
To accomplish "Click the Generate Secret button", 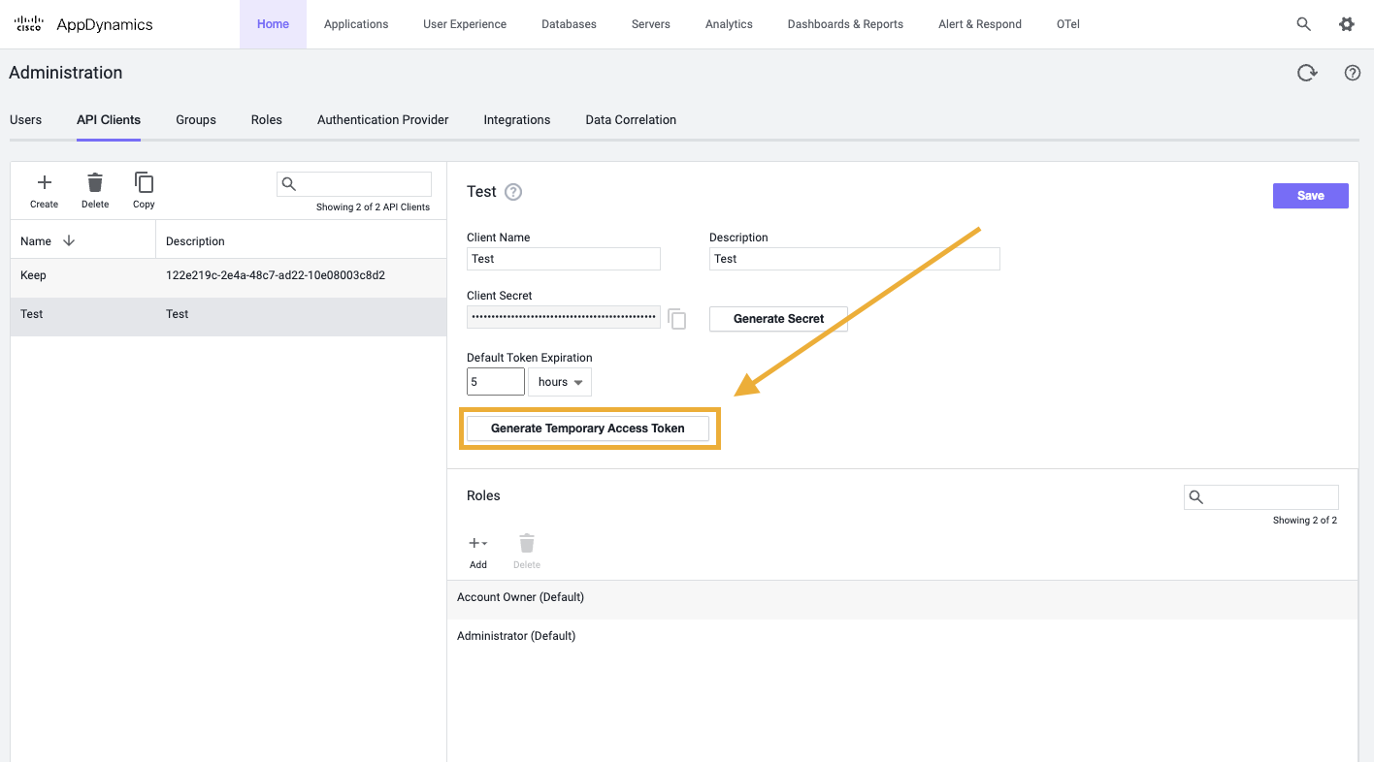I will [778, 319].
